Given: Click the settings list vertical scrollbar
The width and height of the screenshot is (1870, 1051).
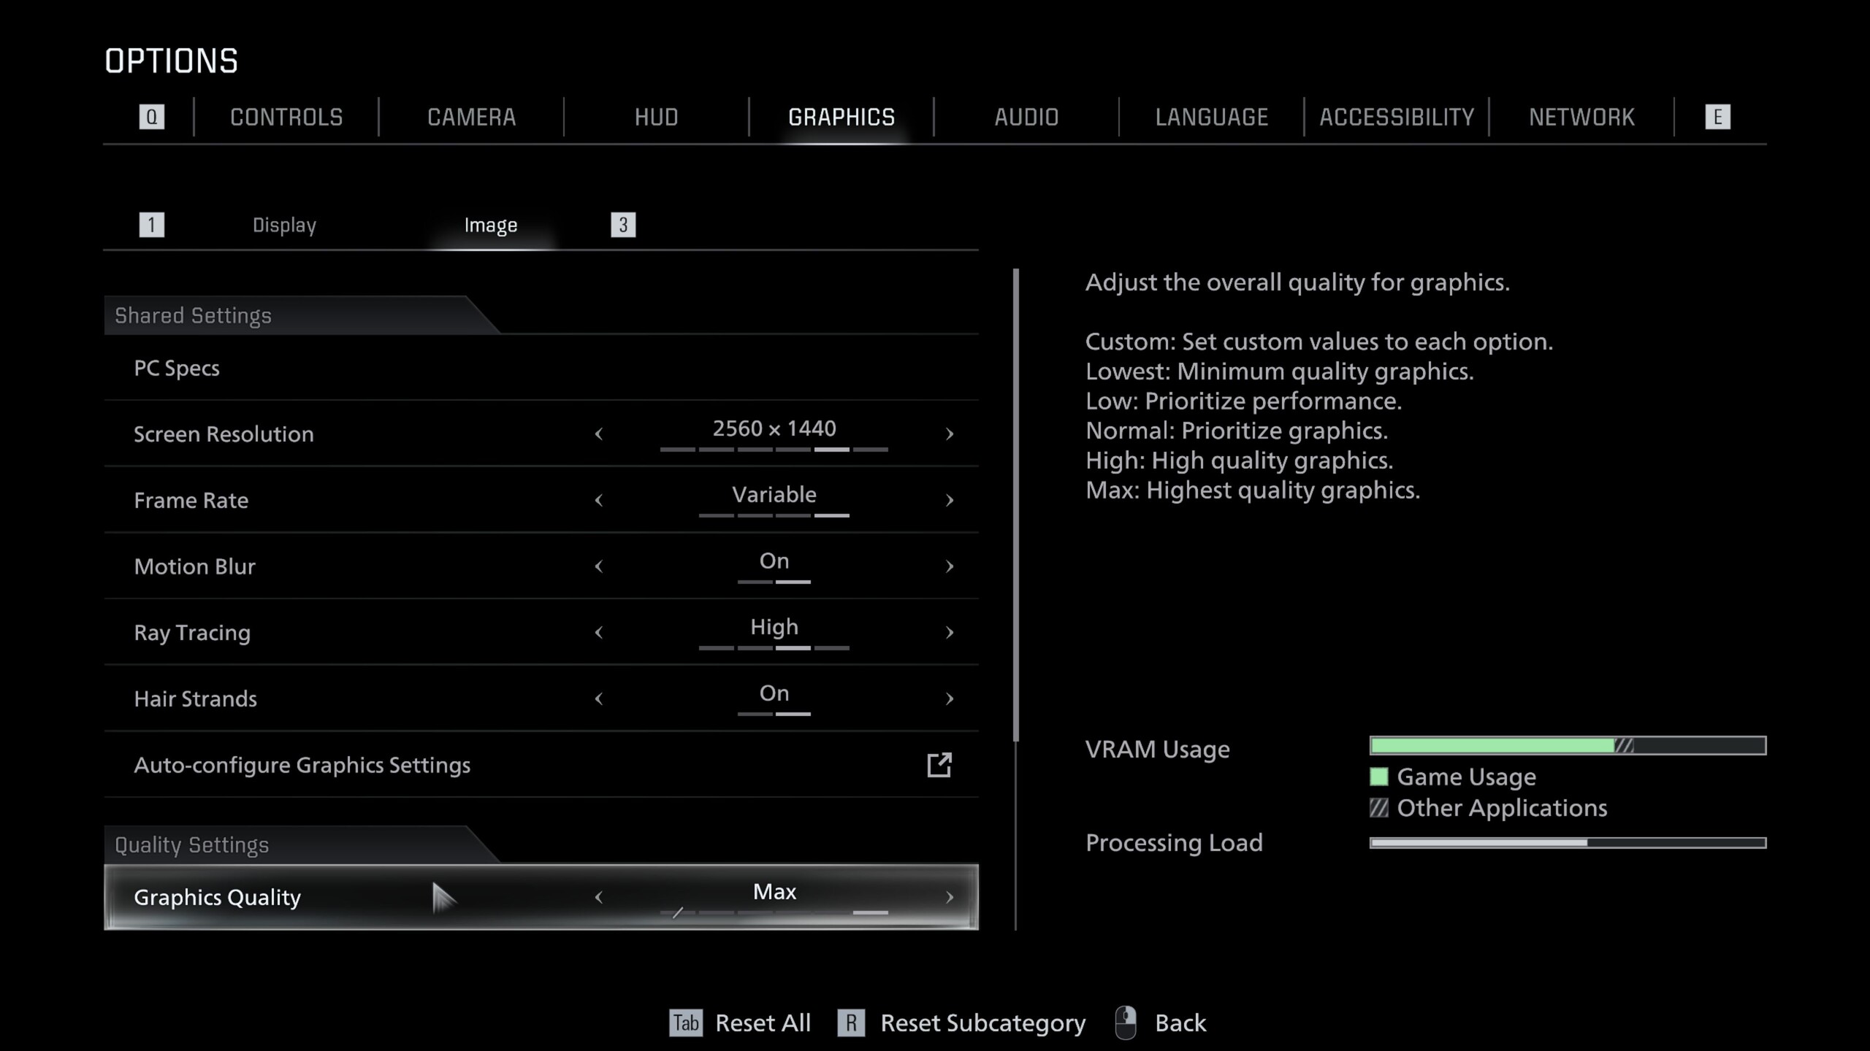Looking at the screenshot, I should tap(1015, 504).
